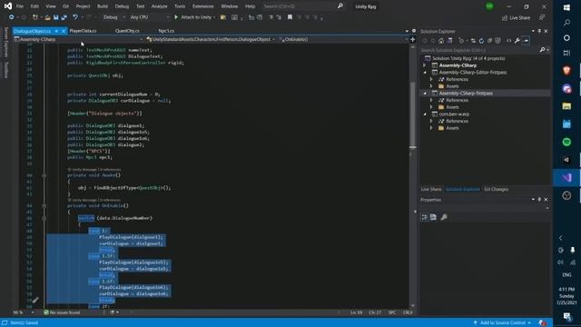Toggle the Properties panel pin
The height and width of the screenshot is (327, 581).
[539, 200]
